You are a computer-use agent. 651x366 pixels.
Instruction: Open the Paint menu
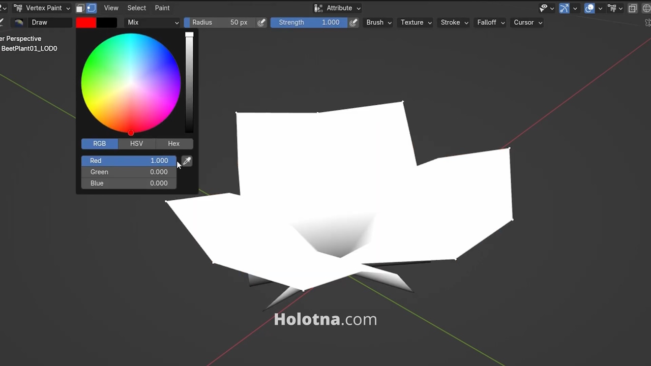click(162, 8)
